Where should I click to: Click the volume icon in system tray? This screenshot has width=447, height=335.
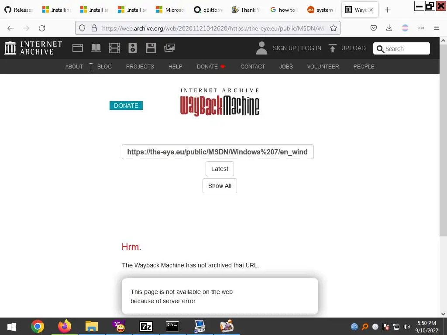click(407, 327)
